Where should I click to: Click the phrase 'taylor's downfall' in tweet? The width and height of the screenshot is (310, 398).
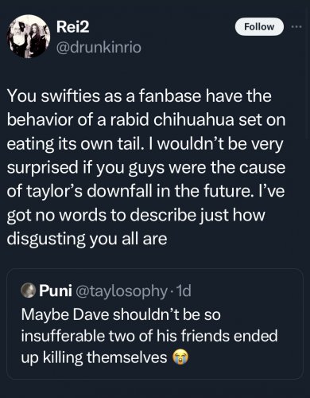(x=89, y=192)
